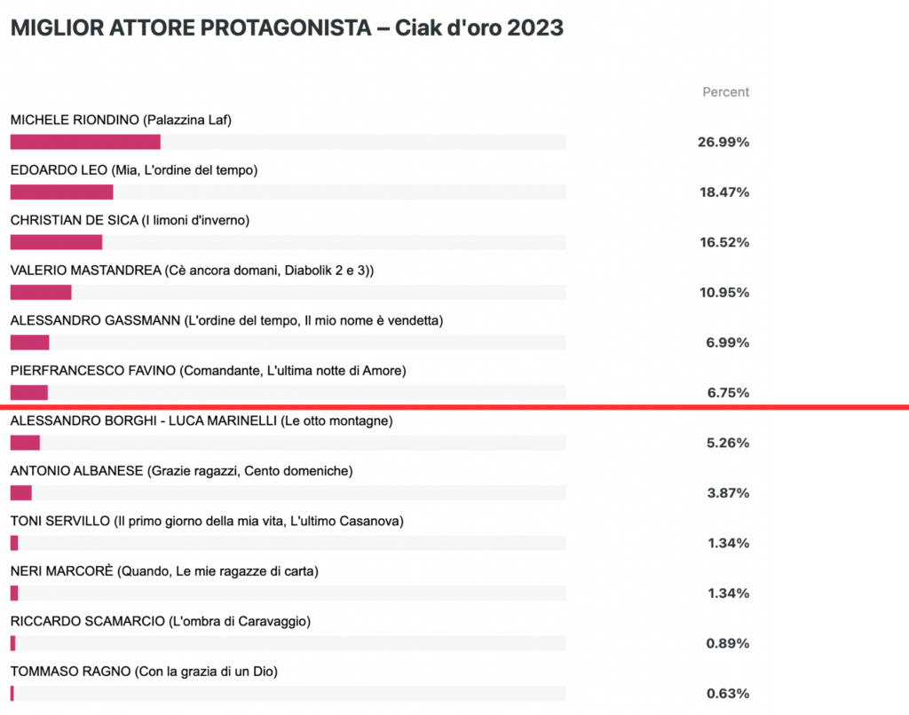Image resolution: width=909 pixels, height=715 pixels.
Task: Select Alessandro Gassmann entry text
Action: pyautogui.click(x=226, y=320)
